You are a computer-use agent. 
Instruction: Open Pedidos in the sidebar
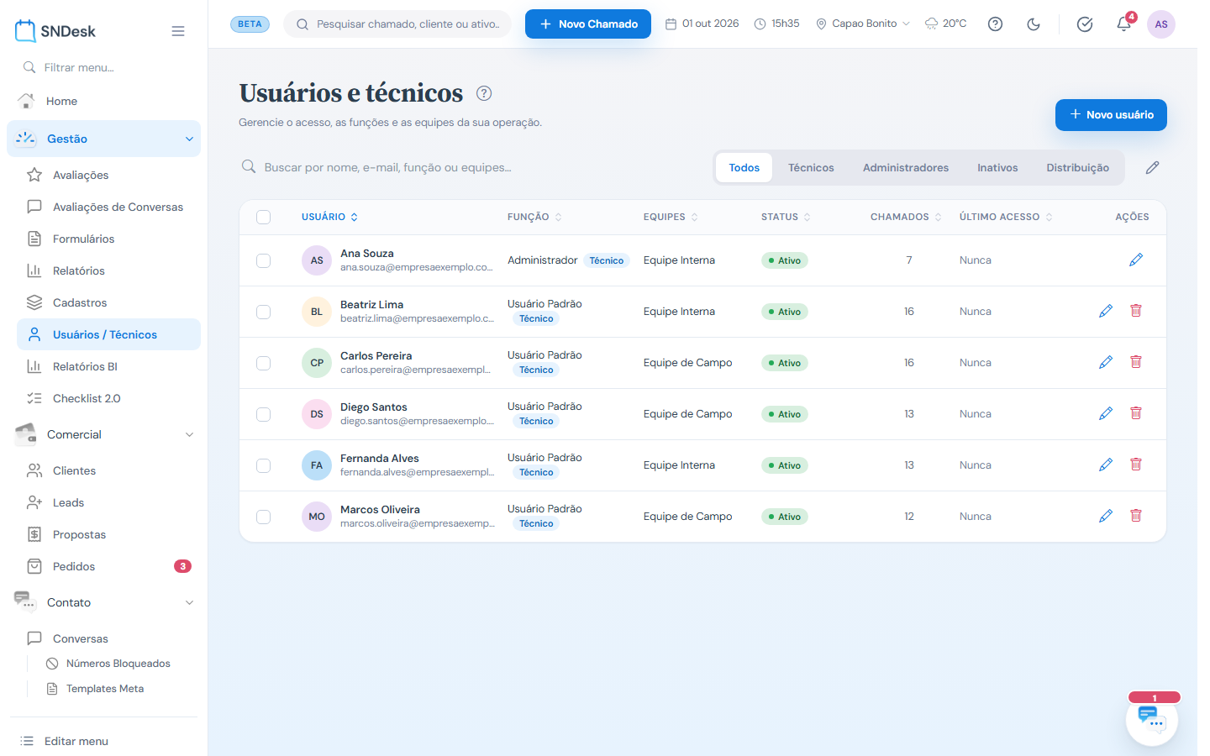[108, 566]
